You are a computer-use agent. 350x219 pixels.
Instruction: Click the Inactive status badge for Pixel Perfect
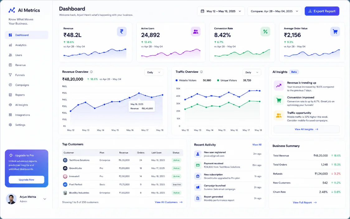[x=177, y=184]
